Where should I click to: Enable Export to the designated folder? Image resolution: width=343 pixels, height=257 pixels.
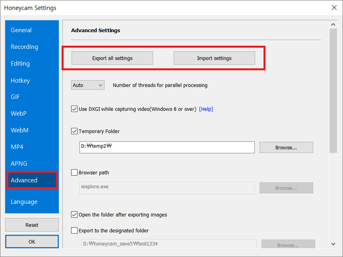74,230
